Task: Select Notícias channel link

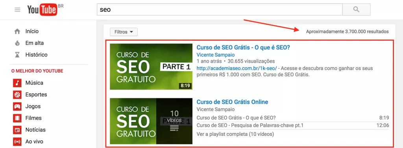Action: (x=35, y=130)
